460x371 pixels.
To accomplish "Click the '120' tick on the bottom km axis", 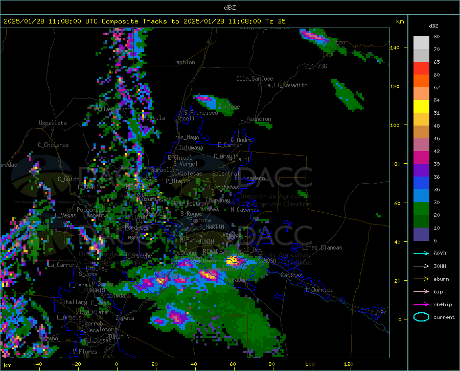I will point(349,364).
